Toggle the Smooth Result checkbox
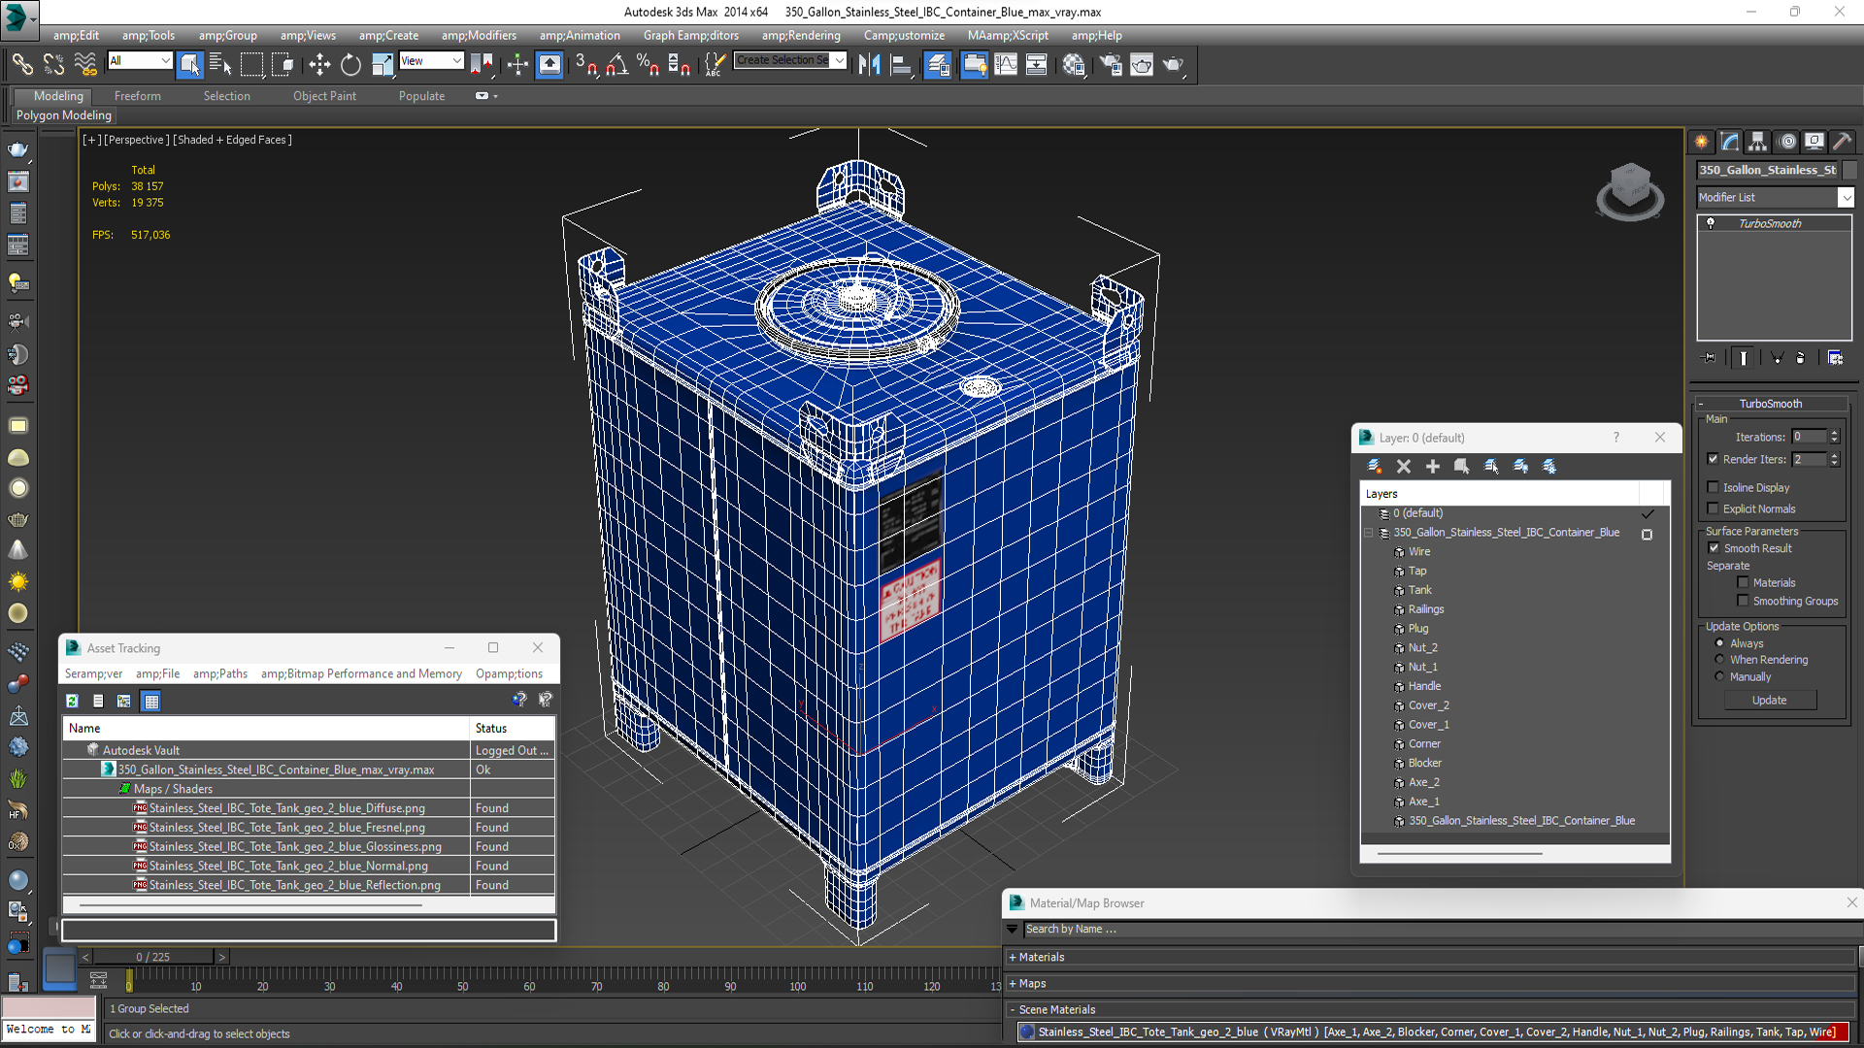 1714,548
